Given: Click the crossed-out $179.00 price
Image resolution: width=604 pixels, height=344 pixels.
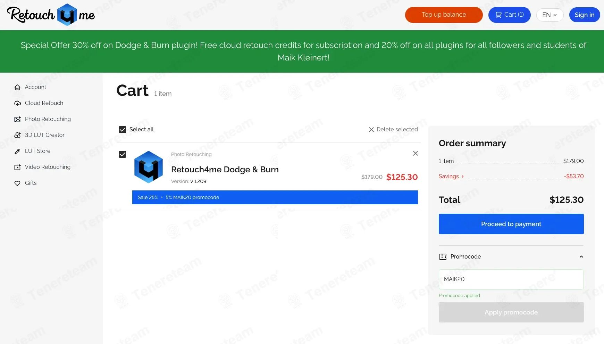Looking at the screenshot, I should (x=372, y=177).
